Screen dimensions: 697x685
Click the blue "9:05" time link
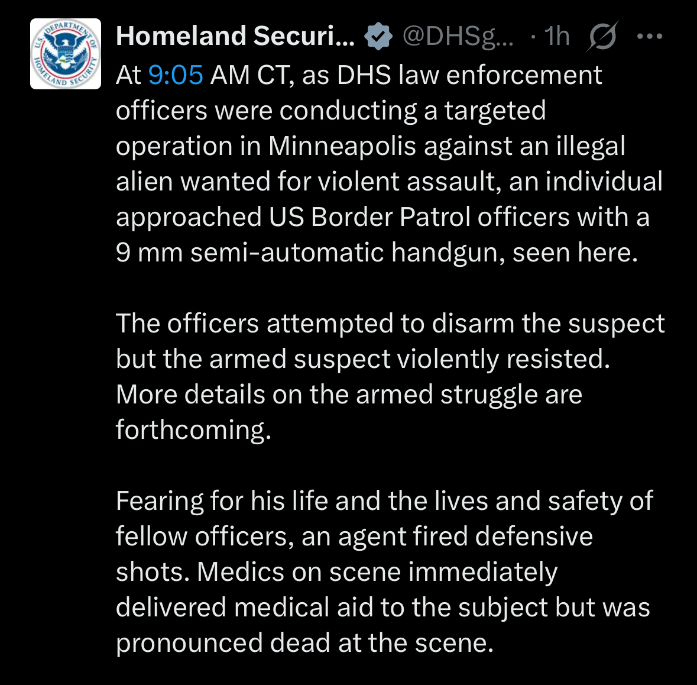(176, 76)
